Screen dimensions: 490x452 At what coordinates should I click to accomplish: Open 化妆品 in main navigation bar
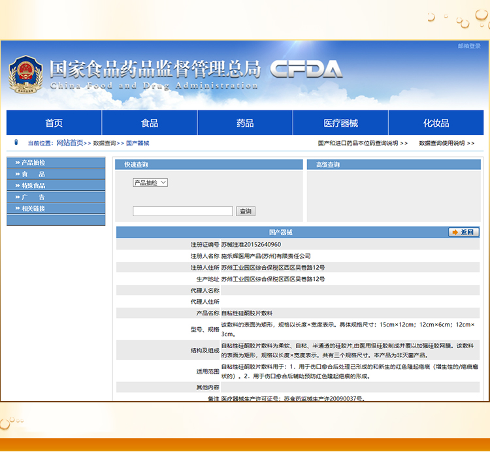436,123
